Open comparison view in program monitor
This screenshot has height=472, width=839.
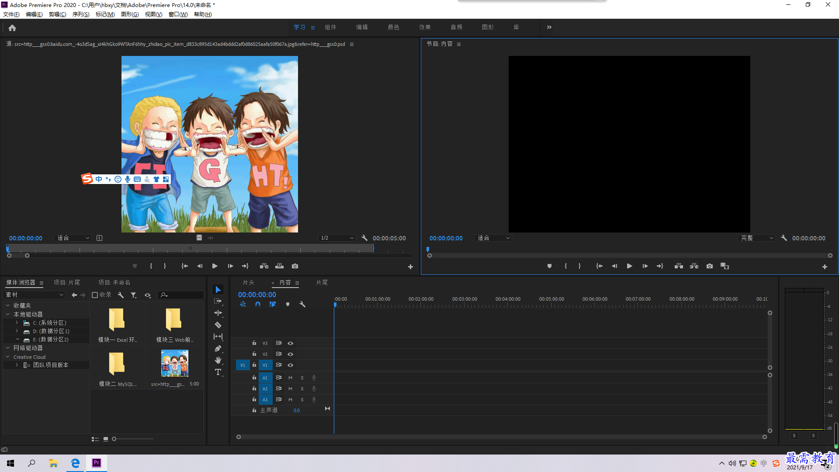tap(725, 266)
